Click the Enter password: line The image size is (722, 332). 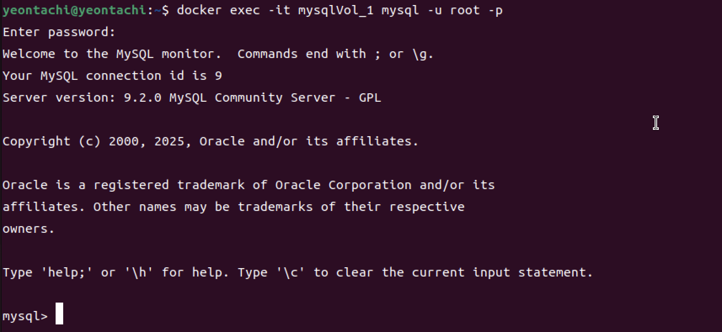tap(59, 32)
